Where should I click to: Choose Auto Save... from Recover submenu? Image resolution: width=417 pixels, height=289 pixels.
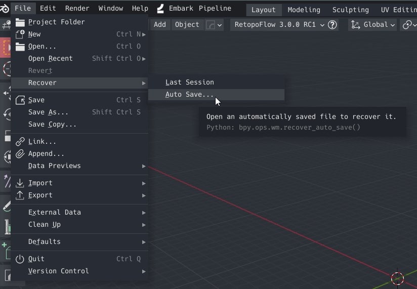coord(216,94)
